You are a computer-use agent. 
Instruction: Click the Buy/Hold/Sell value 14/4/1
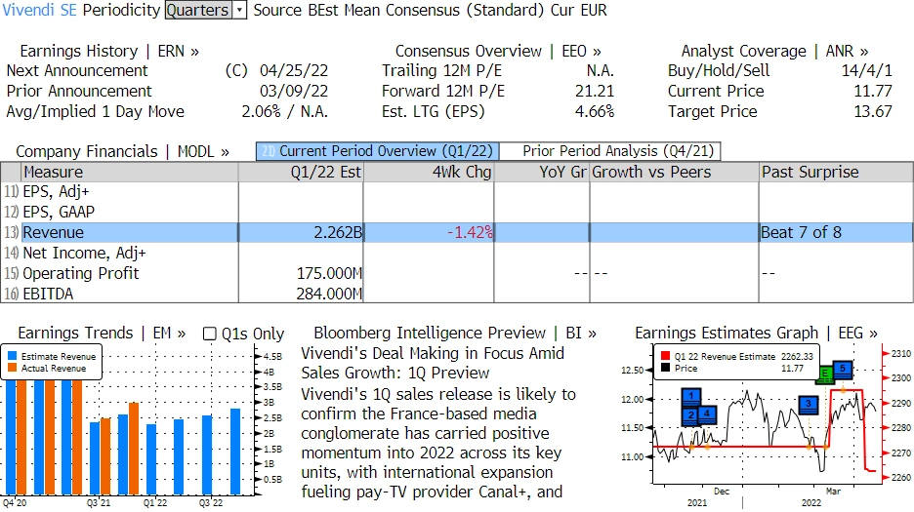pyautogui.click(x=867, y=71)
